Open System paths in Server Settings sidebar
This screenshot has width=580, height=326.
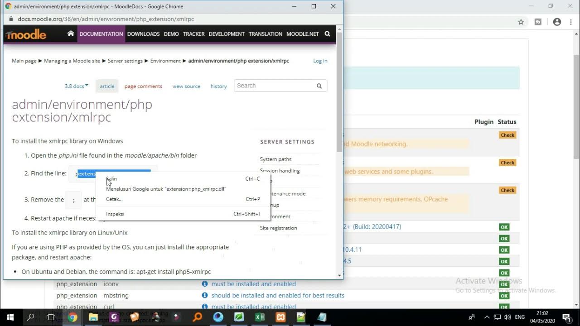click(275, 159)
